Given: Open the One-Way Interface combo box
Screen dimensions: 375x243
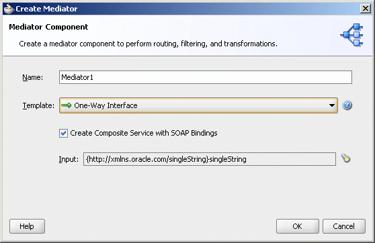Looking at the screenshot, I should 198,105.
